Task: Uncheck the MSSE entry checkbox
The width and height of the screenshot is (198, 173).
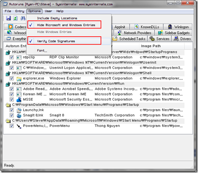Action: click(x=12, y=99)
